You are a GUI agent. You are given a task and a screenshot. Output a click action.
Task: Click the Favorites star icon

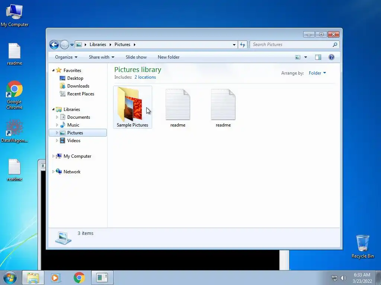(x=58, y=70)
